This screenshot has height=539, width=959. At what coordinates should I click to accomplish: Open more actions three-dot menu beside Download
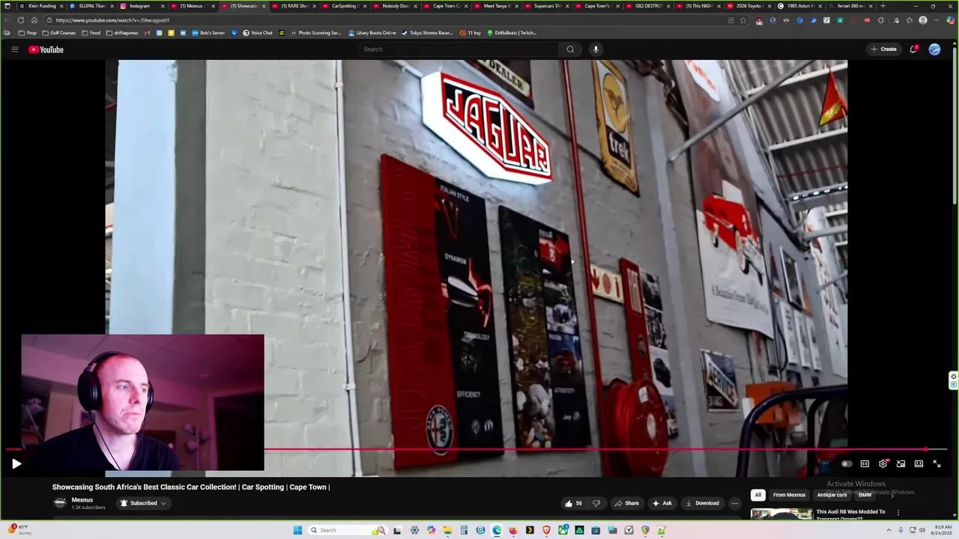pyautogui.click(x=735, y=503)
